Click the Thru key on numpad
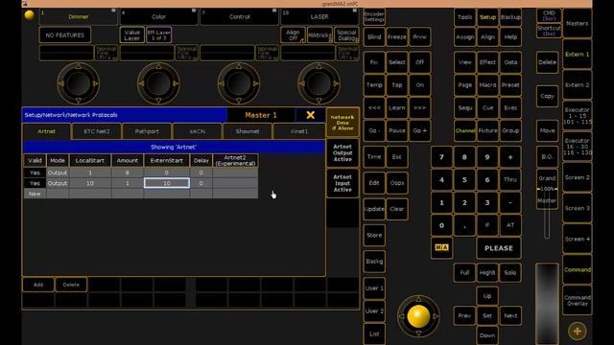The image size is (614, 345). click(x=509, y=179)
